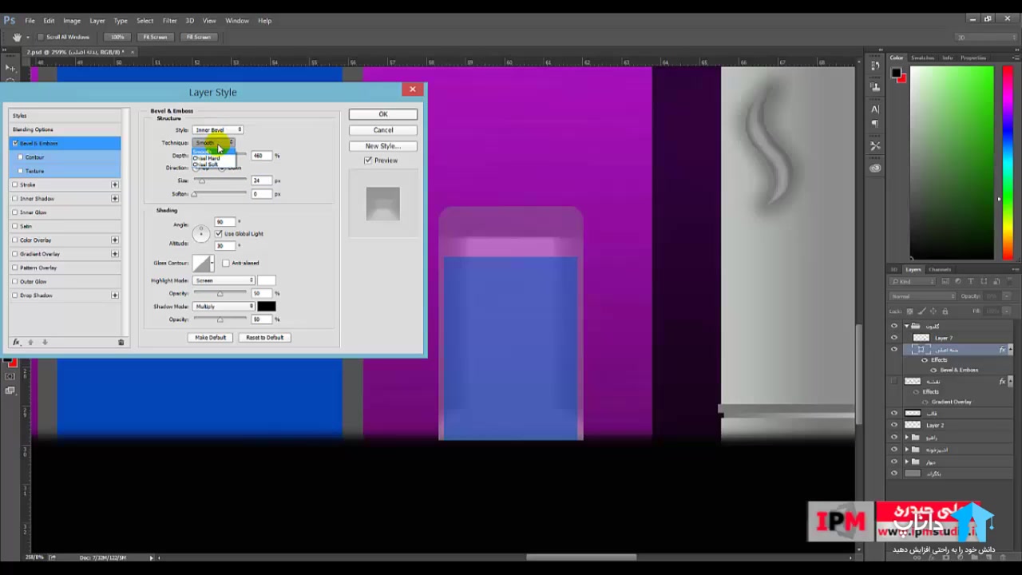Screen dimensions: 1022x575
Task: Click the lock all padlock icon
Action: click(945, 311)
